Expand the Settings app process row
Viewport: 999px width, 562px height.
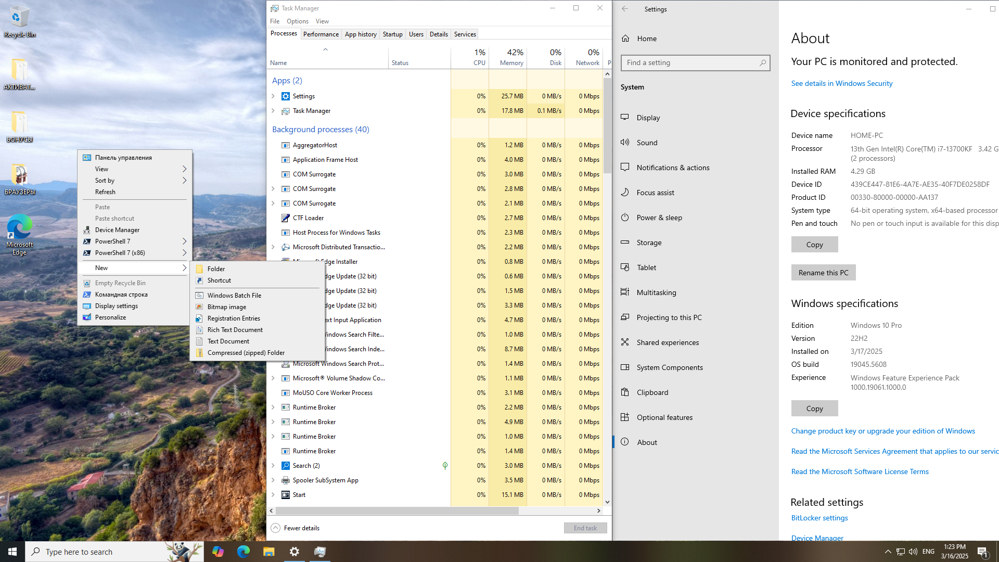click(x=273, y=96)
